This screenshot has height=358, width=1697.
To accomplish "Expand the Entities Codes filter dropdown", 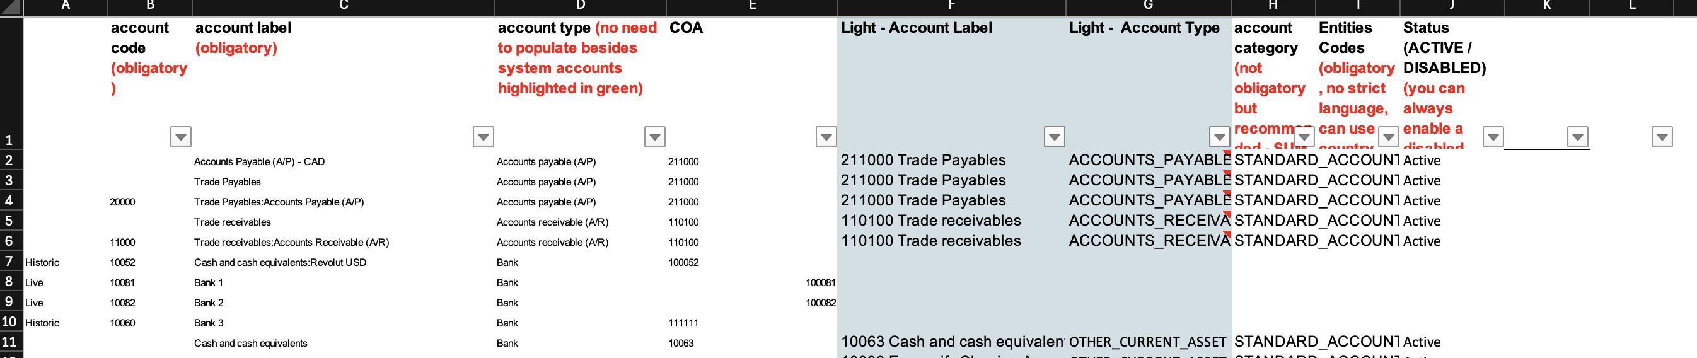I will pyautogui.click(x=1388, y=137).
